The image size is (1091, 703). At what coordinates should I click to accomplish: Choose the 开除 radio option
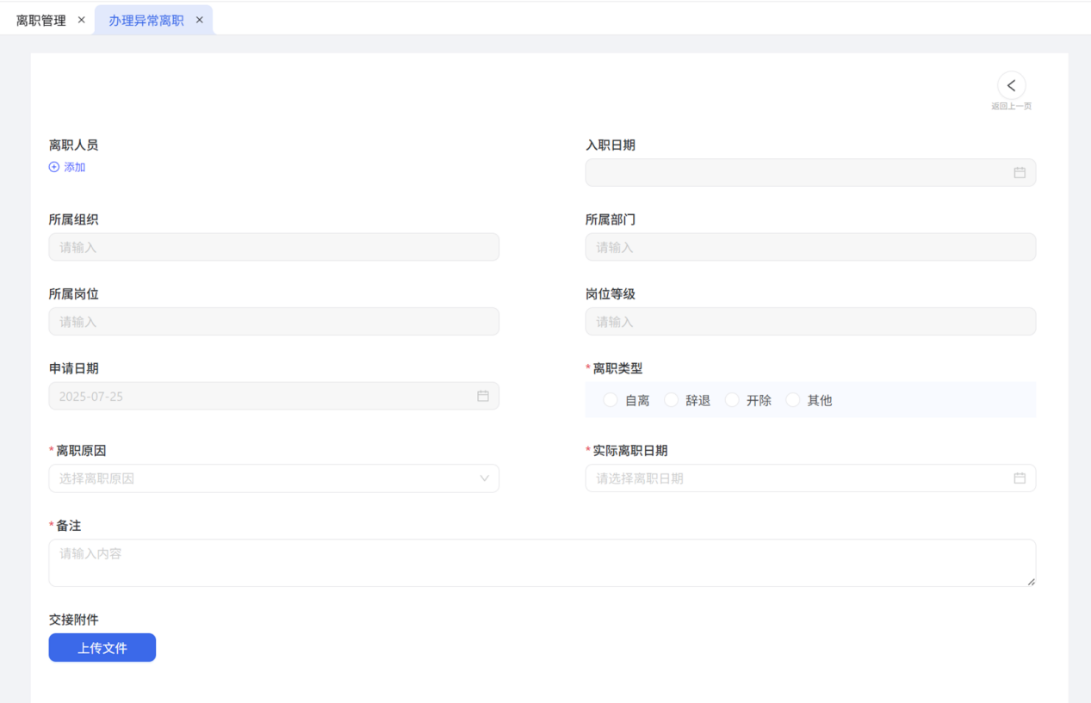pyautogui.click(x=732, y=400)
